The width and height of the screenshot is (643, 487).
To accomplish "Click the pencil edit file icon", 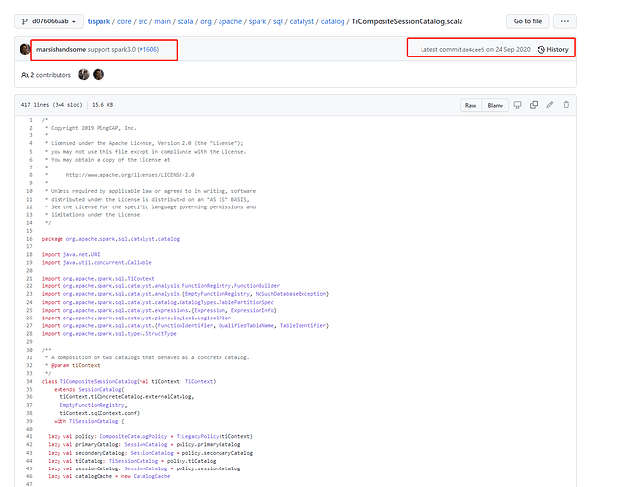I will (550, 105).
